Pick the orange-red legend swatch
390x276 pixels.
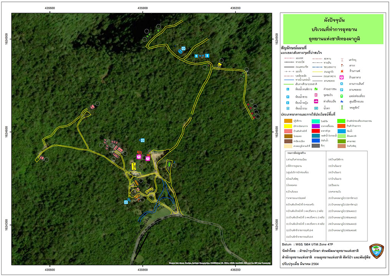point(342,126)
